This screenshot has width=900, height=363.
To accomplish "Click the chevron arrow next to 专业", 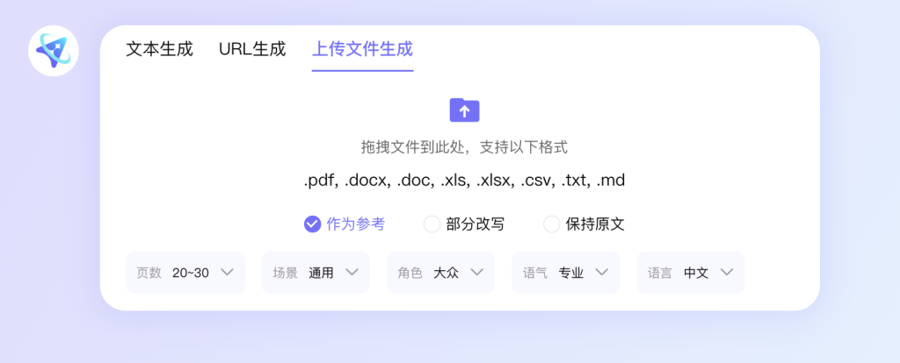I will point(601,272).
